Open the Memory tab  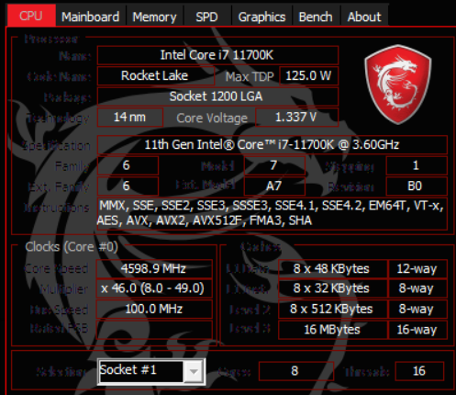154,17
